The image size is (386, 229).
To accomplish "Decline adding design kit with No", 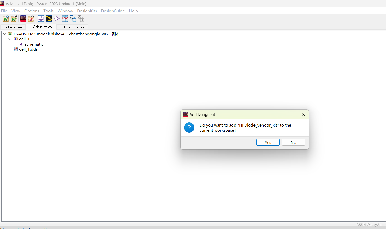I will 293,142.
